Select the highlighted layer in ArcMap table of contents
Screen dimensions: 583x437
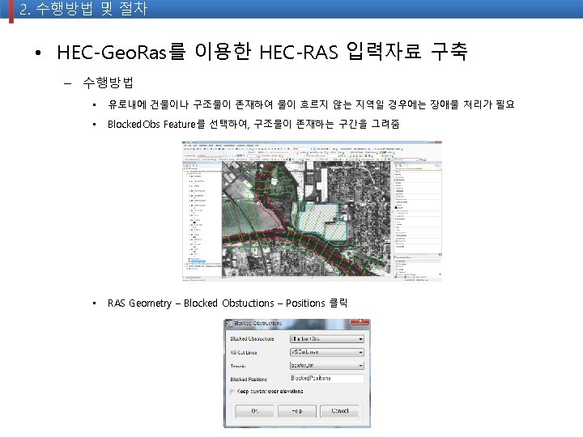pyautogui.click(x=198, y=261)
